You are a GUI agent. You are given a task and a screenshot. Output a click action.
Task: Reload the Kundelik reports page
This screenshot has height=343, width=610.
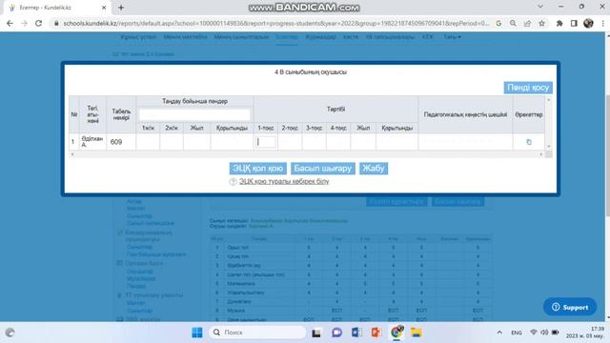pyautogui.click(x=38, y=23)
